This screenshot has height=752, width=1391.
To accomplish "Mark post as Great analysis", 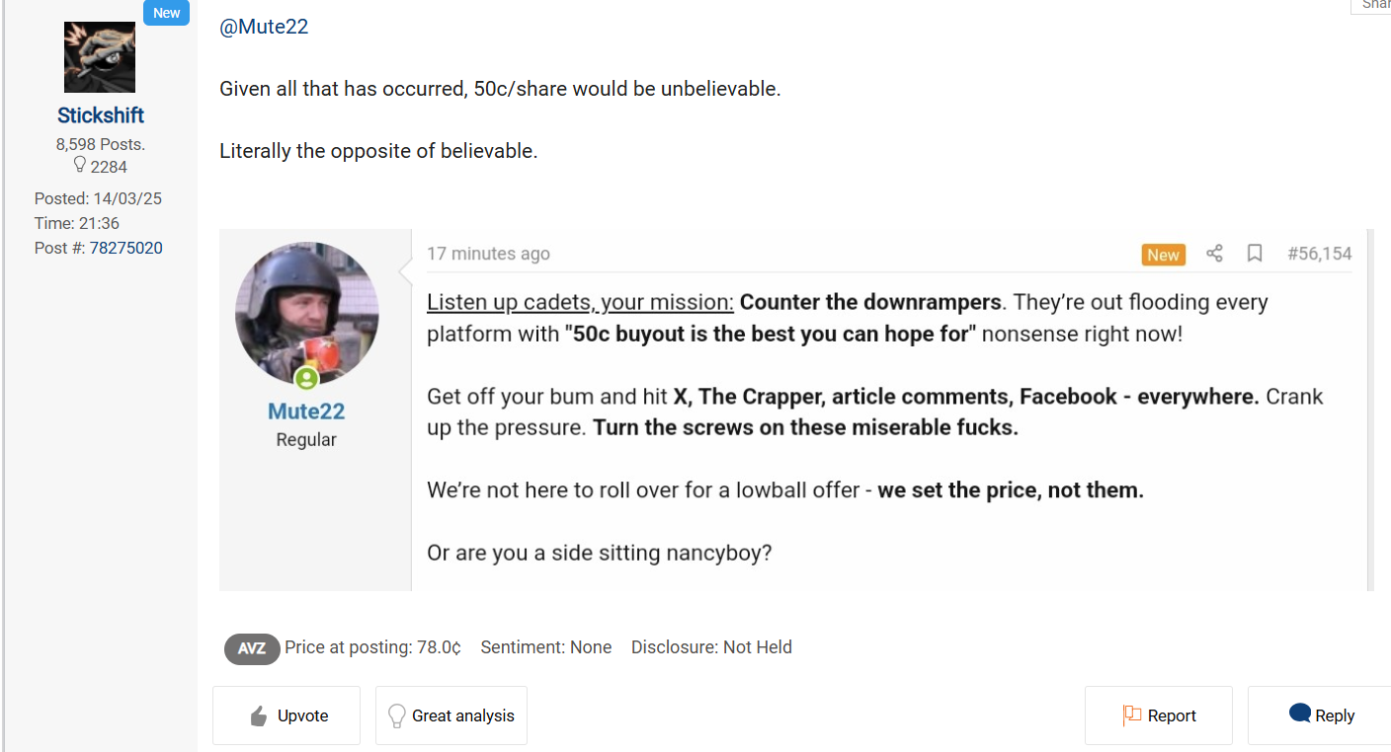I will click(451, 715).
